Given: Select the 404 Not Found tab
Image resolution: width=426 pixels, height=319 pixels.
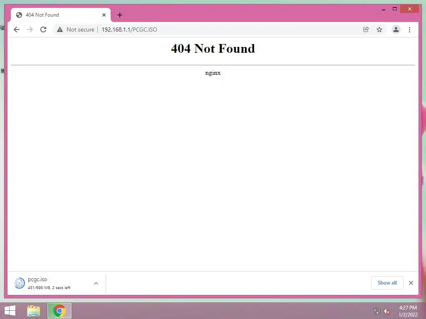Looking at the screenshot, I should point(61,15).
